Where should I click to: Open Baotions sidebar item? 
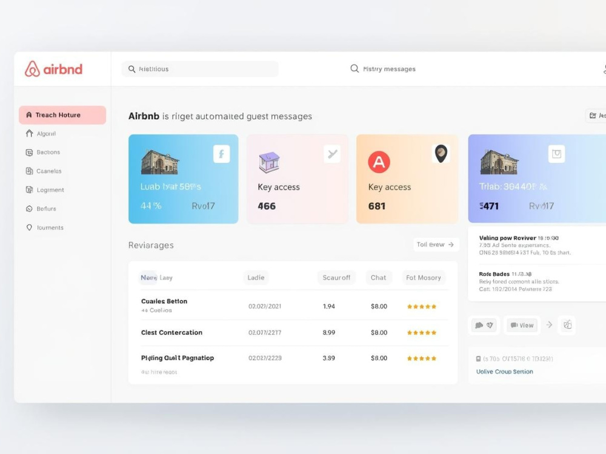point(43,152)
